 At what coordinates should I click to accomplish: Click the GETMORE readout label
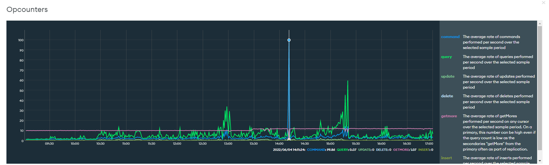pyautogui.click(x=401, y=150)
